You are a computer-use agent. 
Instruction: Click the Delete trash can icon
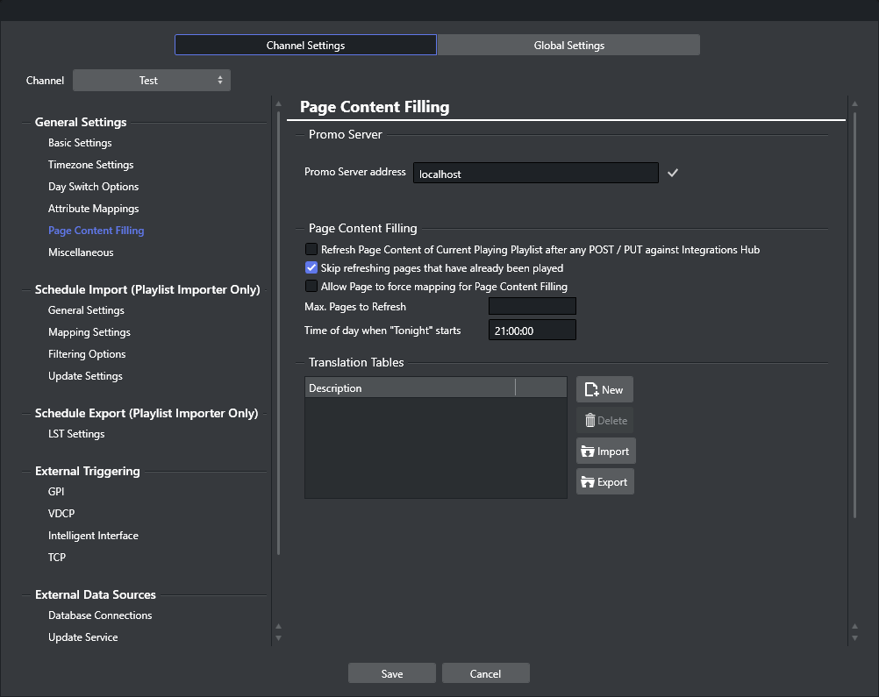pos(590,420)
